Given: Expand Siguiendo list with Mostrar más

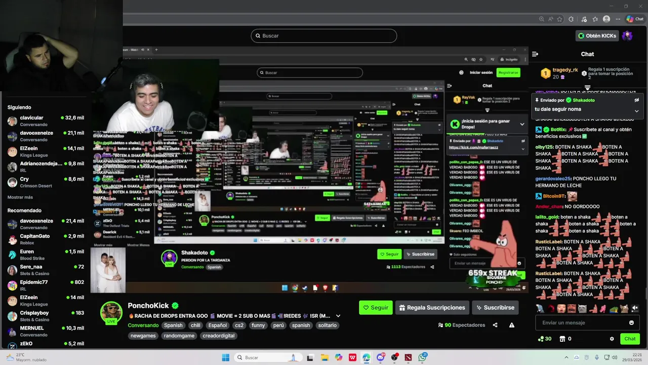Looking at the screenshot, I should 20,197.
